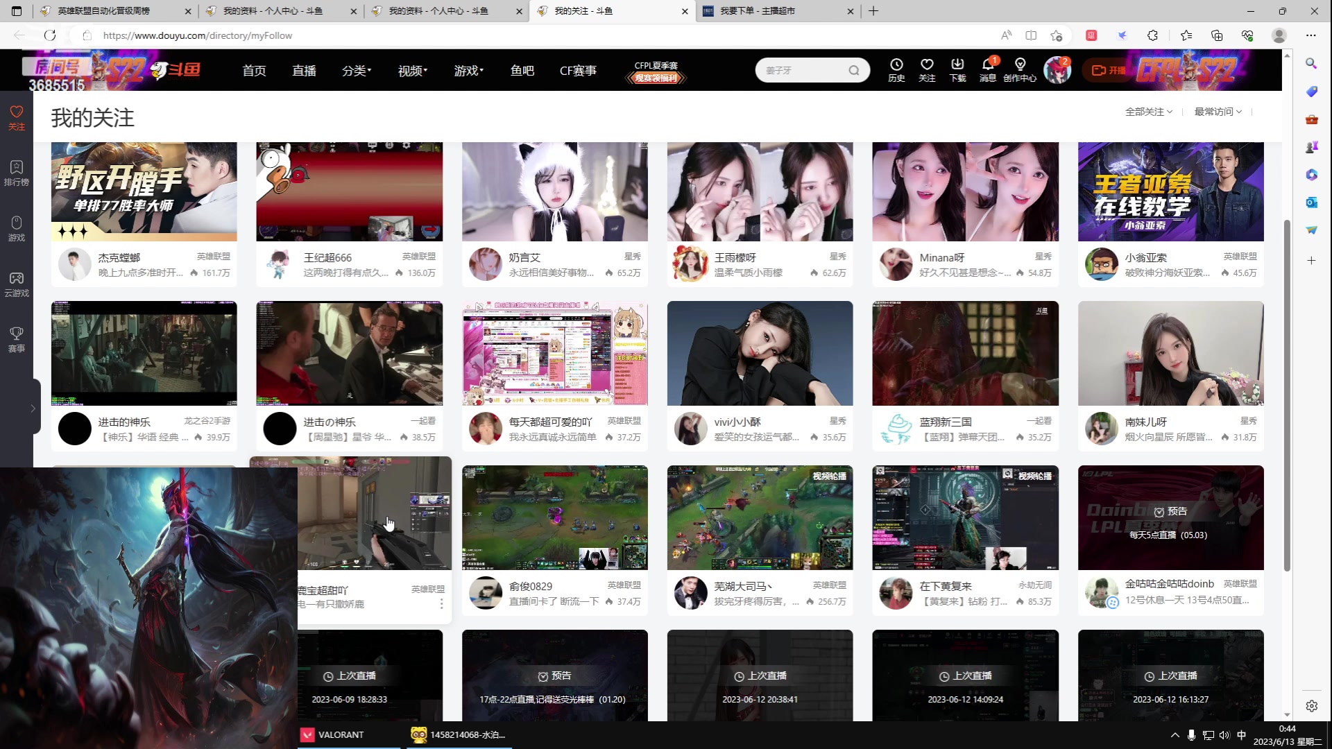Viewport: 1332px width, 749px height.
Task: Open the 游戏 dropdown in navigation
Action: tap(469, 70)
